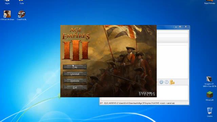Open the Jogos desktop folder
Screen dimensions: 217x122
tap(7, 2)
